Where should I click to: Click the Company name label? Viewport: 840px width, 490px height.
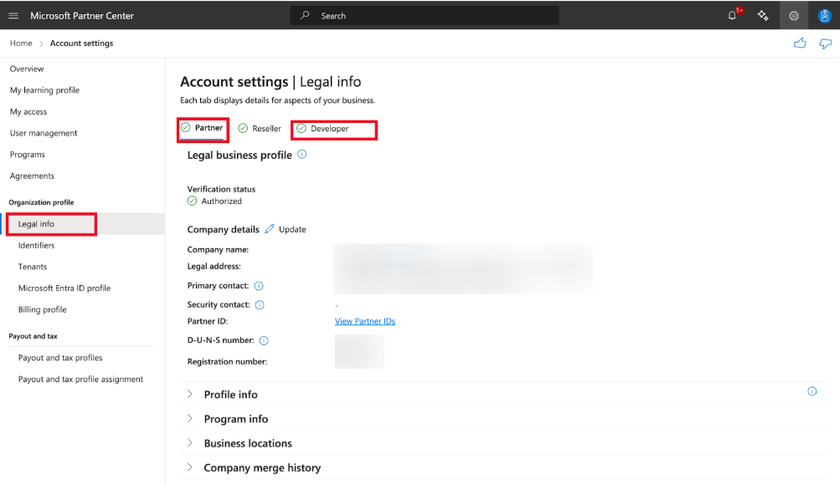click(218, 250)
